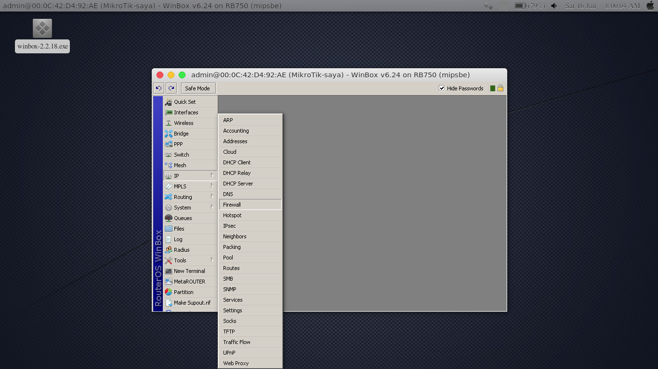Click the New Terminal icon
658x369 pixels.
tap(168, 271)
